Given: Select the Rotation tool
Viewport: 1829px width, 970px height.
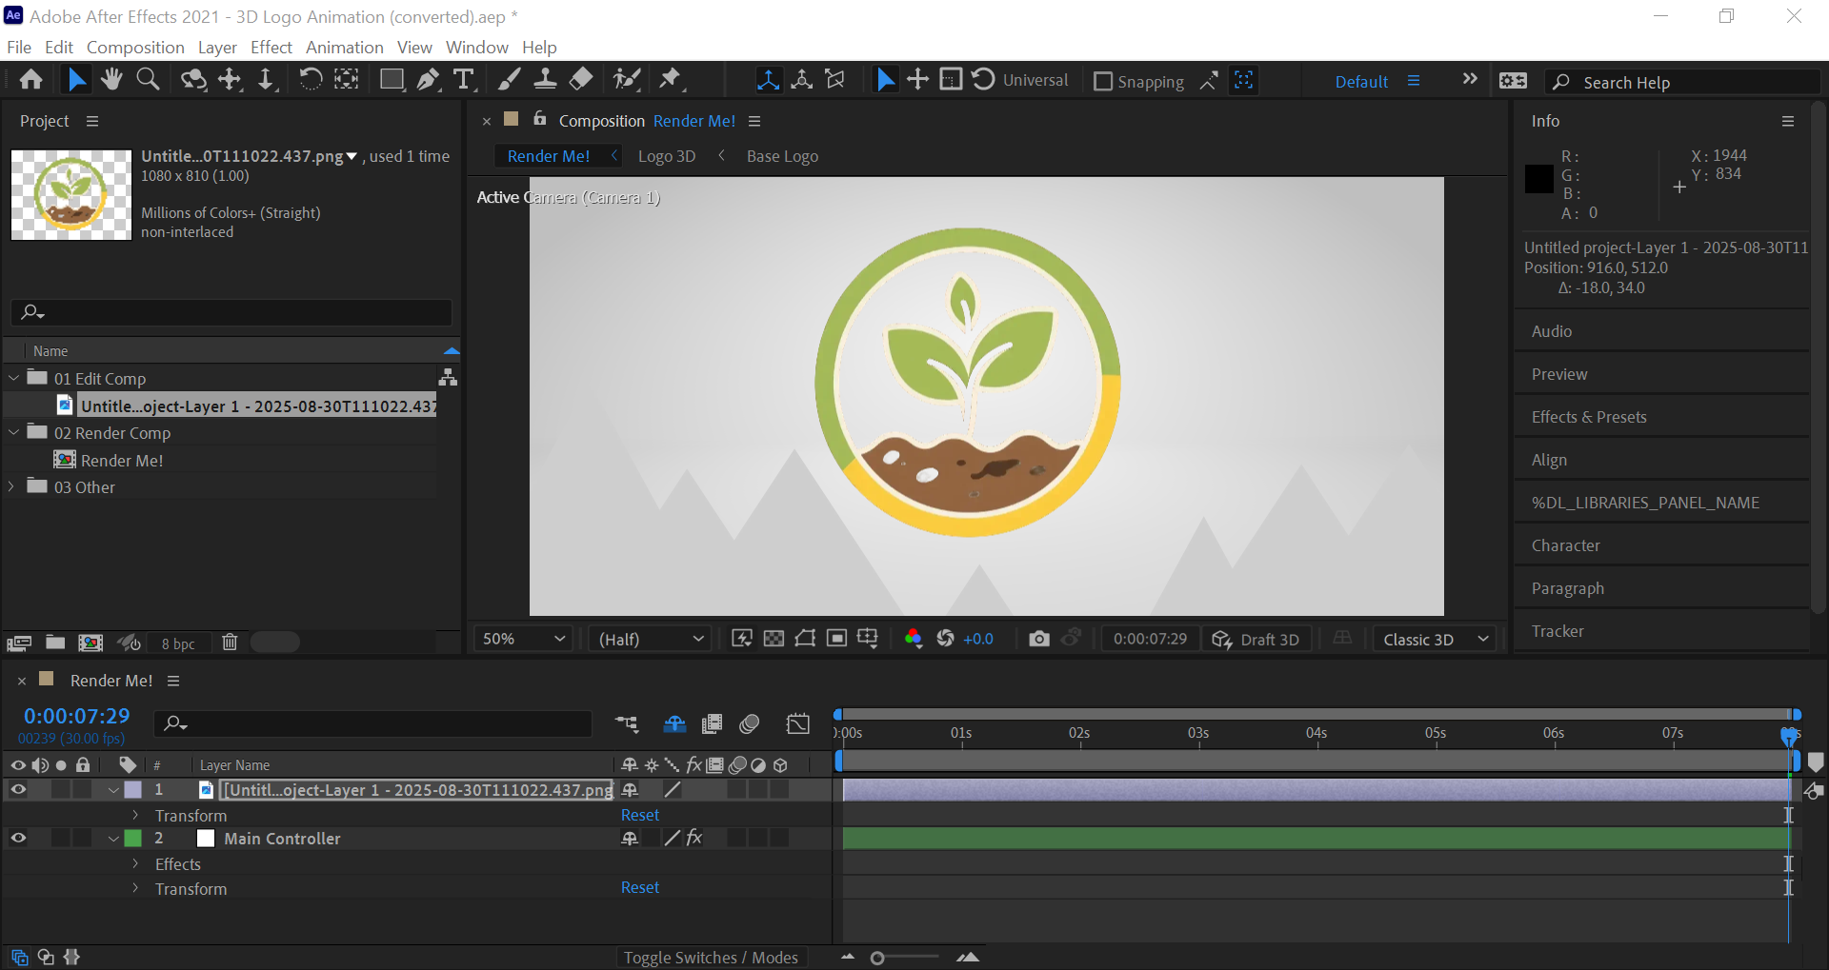Looking at the screenshot, I should [310, 80].
